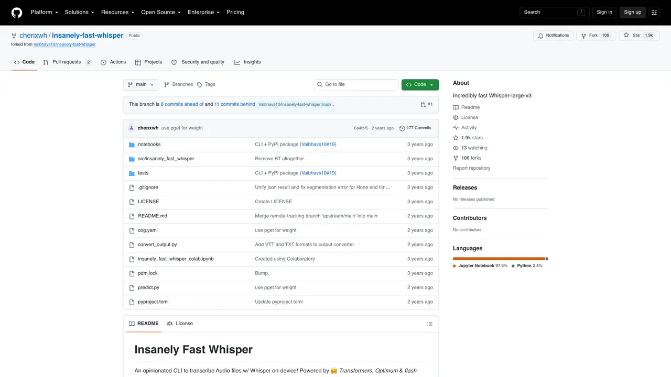671x377 pixels.
Task: Open the upstream Vaibhavs10/insanely-fast-whisper fork source link
Action: point(64,45)
